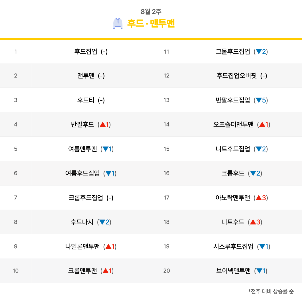Click the blue down arrow next to 반팔후드집업

[x=259, y=100]
